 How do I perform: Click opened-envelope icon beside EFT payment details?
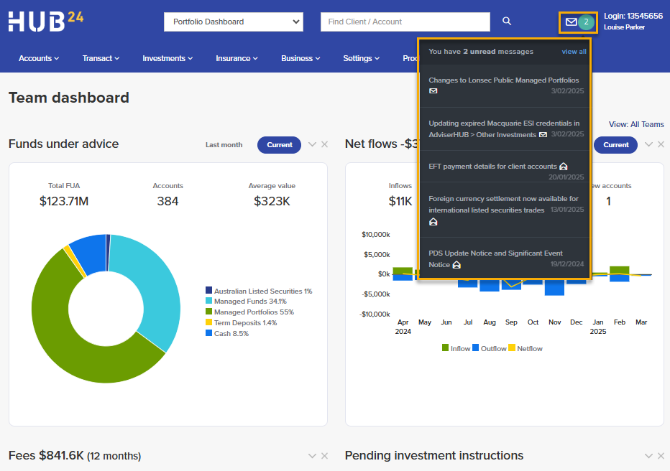[x=564, y=167]
